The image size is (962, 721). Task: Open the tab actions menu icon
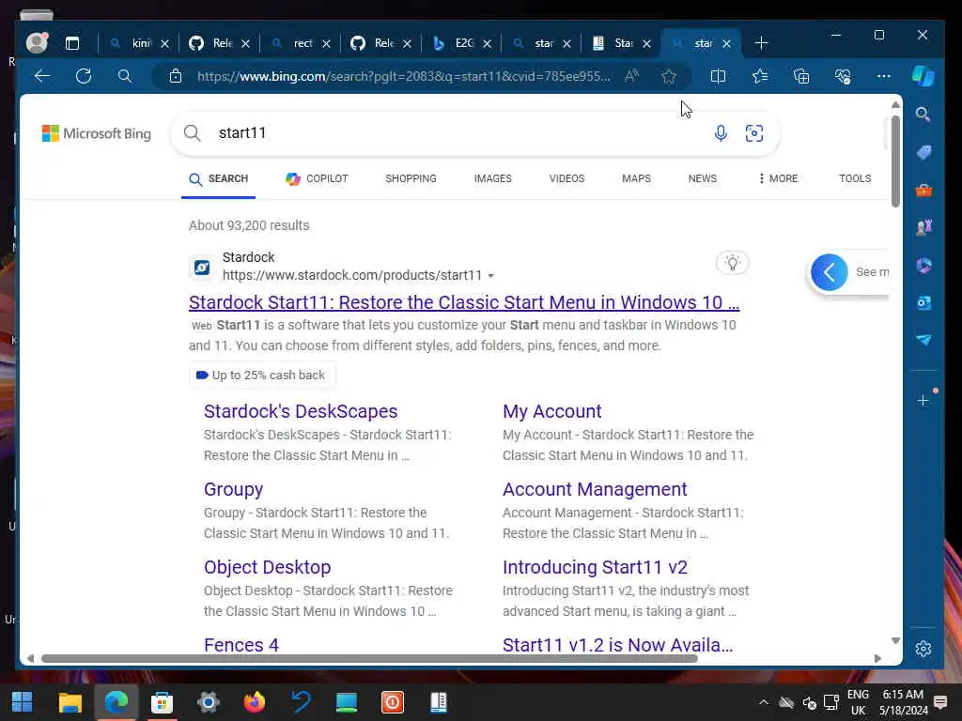coord(72,43)
